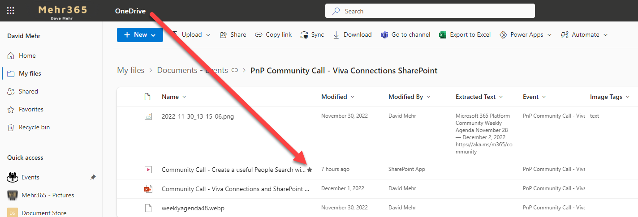This screenshot has width=638, height=217.
Task: Click the My files folder icon
Action: (x=11, y=73)
